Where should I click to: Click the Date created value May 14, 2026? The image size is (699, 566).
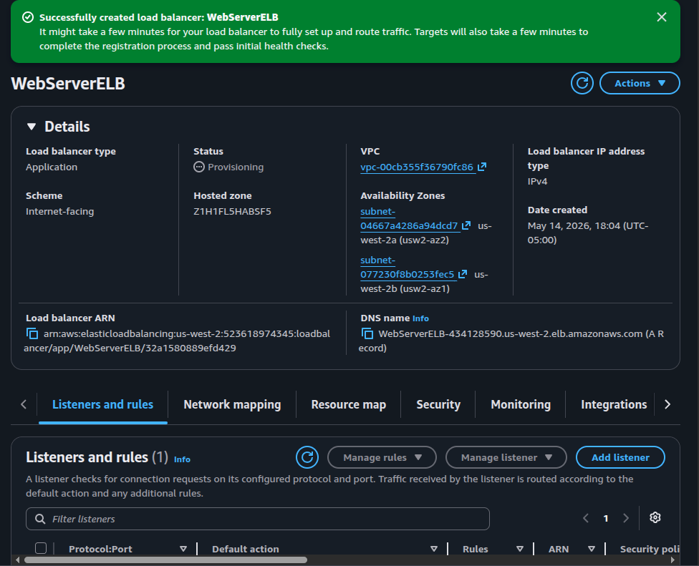click(587, 233)
